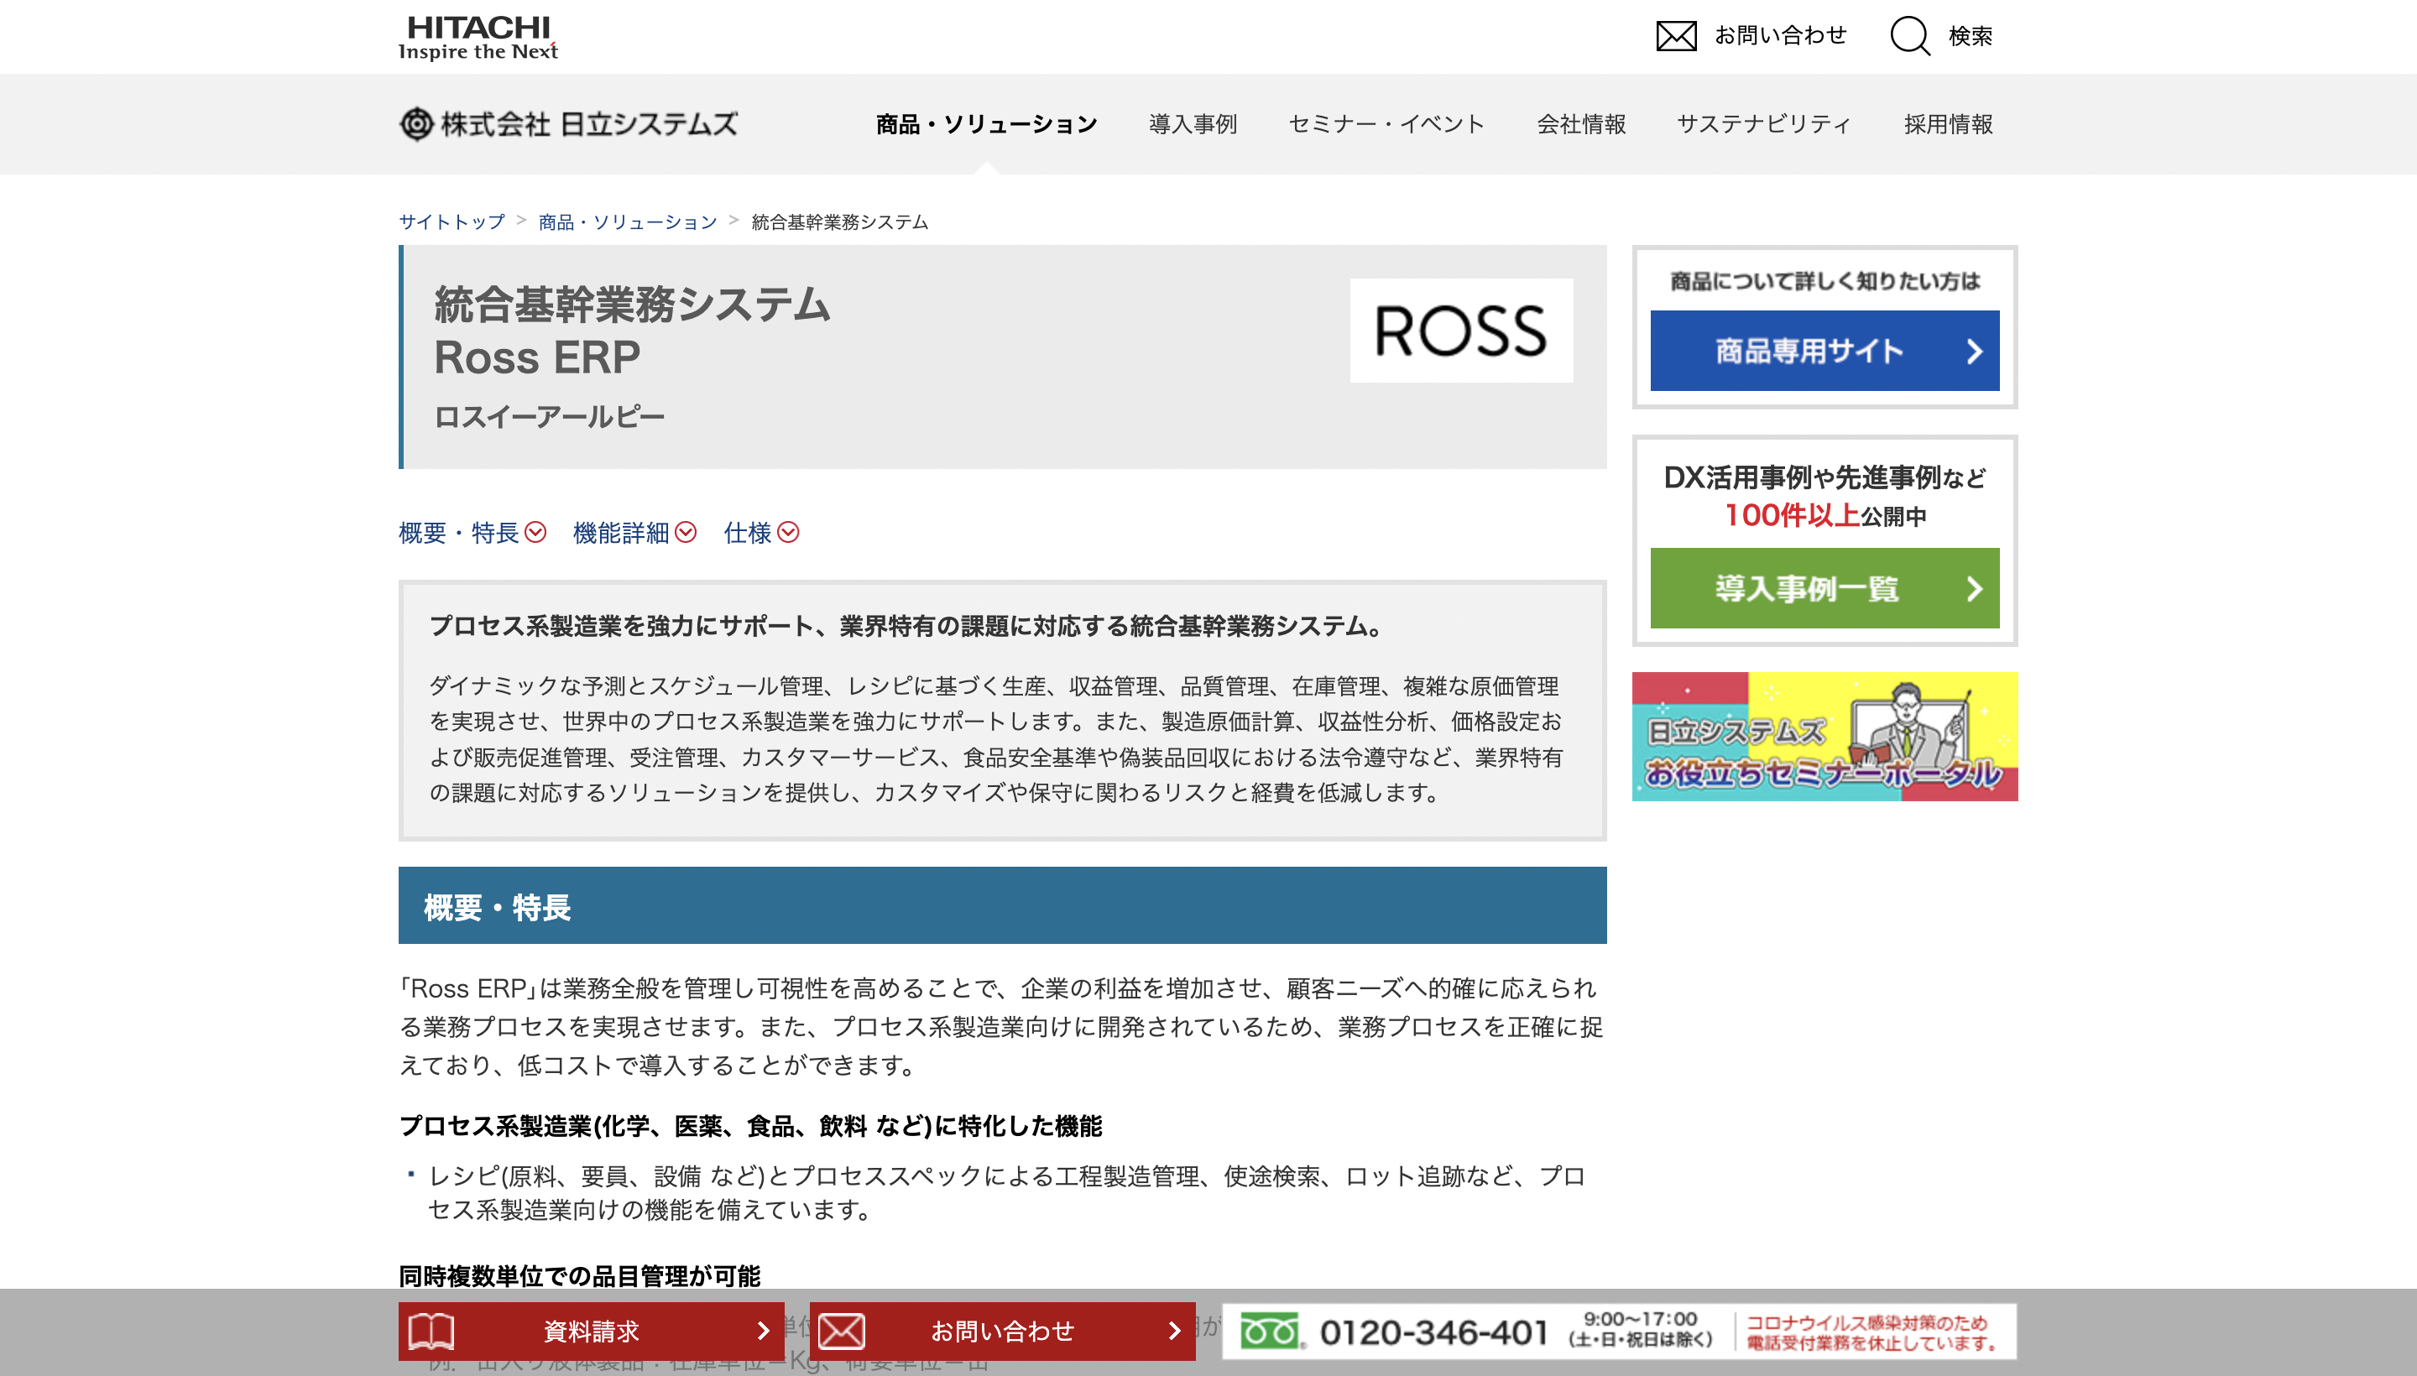Click the envelope icon next to お問い合わせ
Image resolution: width=2417 pixels, height=1376 pixels.
[1675, 36]
